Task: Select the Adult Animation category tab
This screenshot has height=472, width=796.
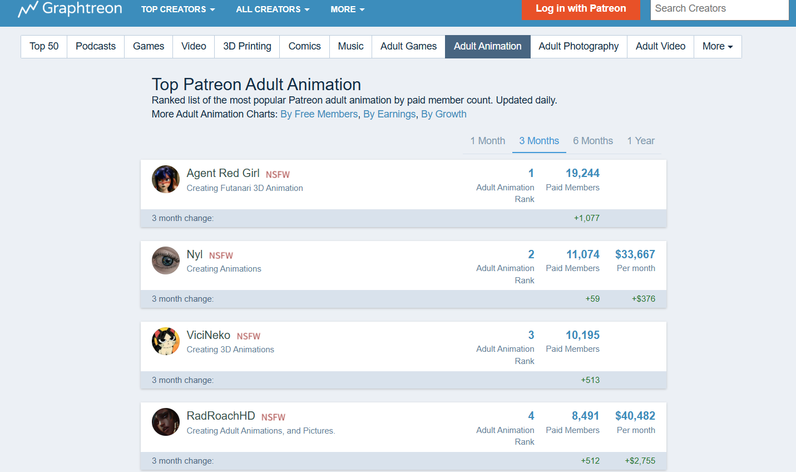Action: pyautogui.click(x=487, y=47)
